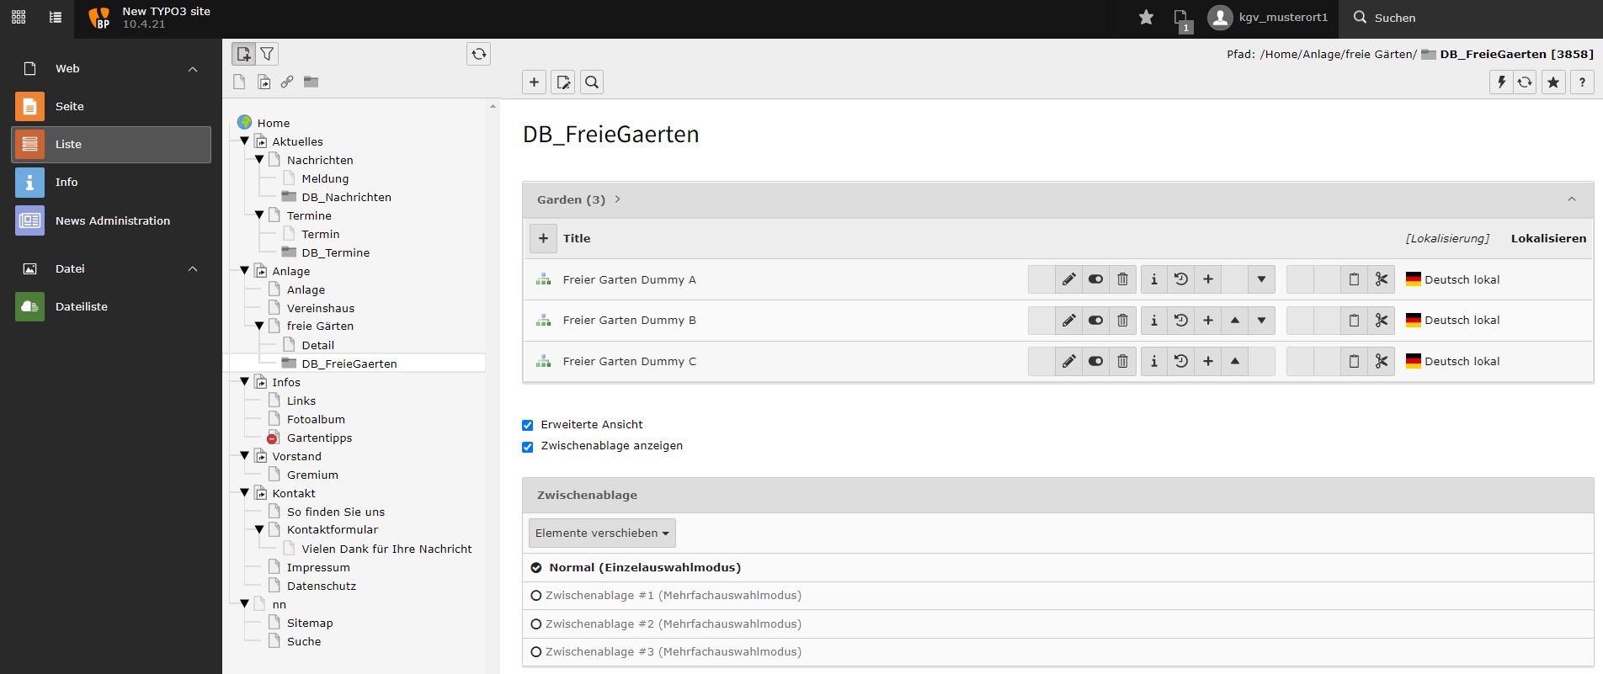
Task: Select the external link page type icon
Action: pyautogui.click(x=287, y=82)
